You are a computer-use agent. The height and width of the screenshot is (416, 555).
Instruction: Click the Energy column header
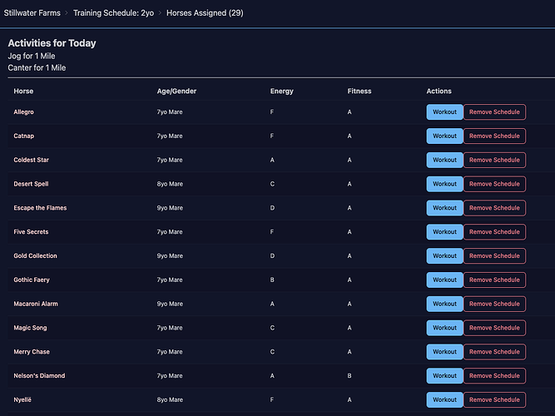[281, 91]
